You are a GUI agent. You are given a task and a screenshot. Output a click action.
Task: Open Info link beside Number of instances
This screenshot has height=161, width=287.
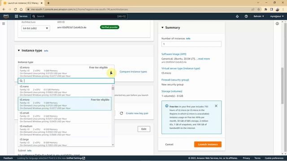(x=188, y=38)
